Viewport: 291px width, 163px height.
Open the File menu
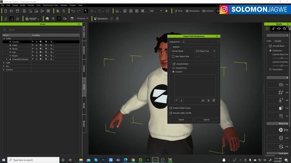point(3,5)
